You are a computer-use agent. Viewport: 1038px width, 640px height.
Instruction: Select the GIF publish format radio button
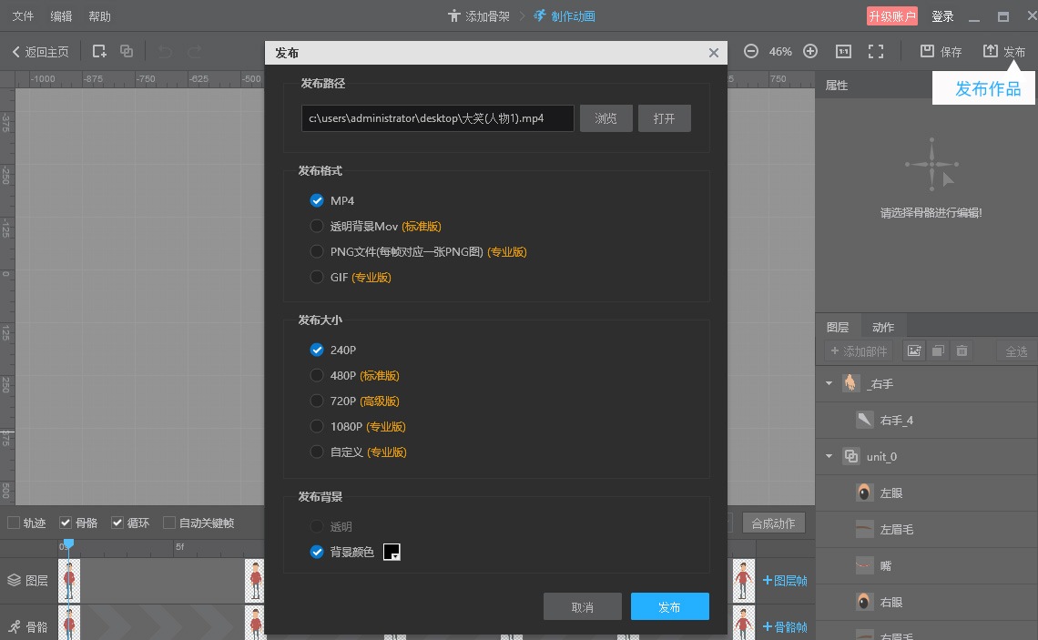click(x=317, y=277)
